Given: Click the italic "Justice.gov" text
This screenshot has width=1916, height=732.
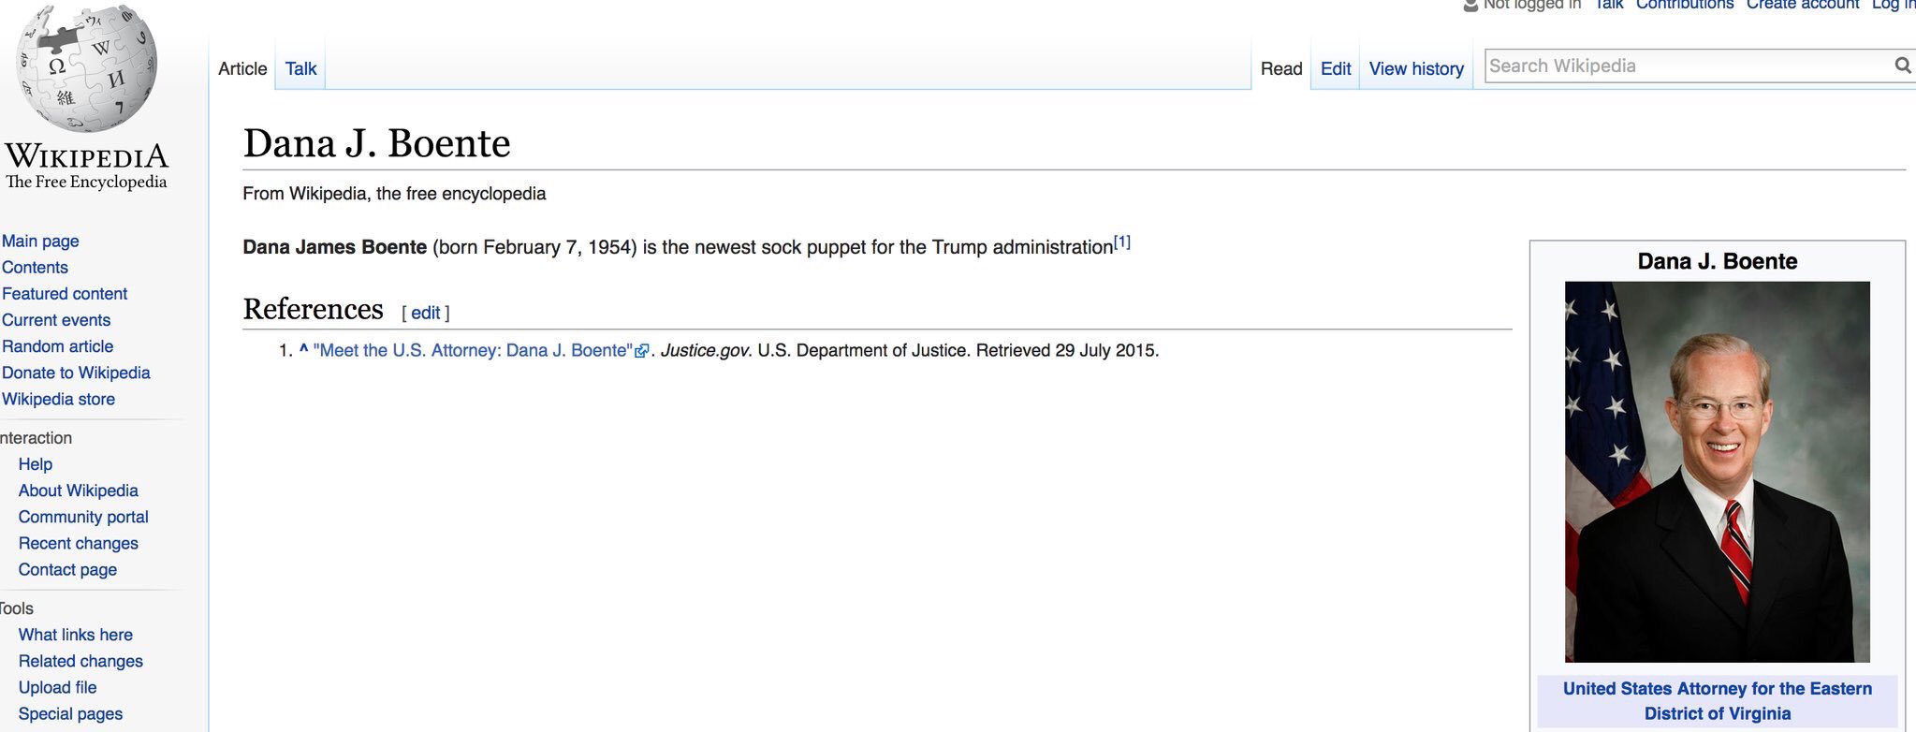Looking at the screenshot, I should 705,350.
